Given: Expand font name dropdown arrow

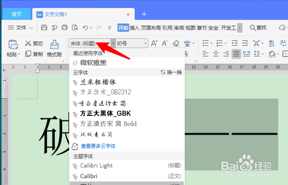Looking at the screenshot, I should (113, 43).
